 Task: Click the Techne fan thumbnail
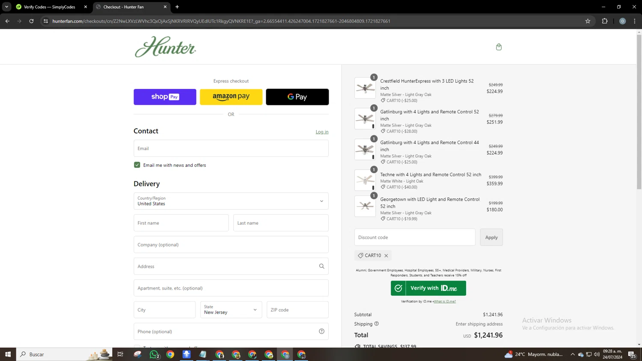click(x=365, y=180)
